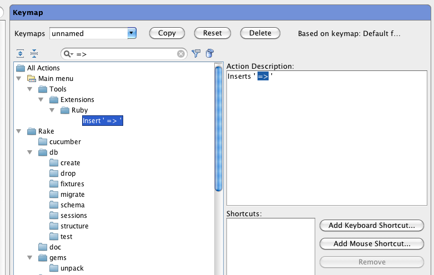The width and height of the screenshot is (434, 275).
Task: Click the sessions folder icon
Action: coord(54,215)
